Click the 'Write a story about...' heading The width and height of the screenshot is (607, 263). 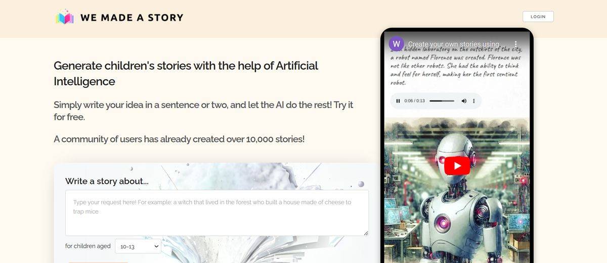107,181
